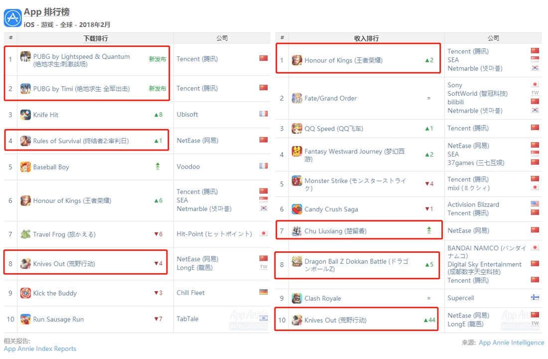548x359 pixels.
Task: Click the Ubisoft company name
Action: tap(187, 114)
